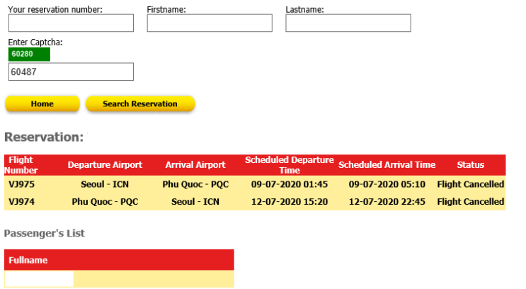This screenshot has height=289, width=526.
Task: Click the green captcha image 60280
Action: pyautogui.click(x=29, y=54)
